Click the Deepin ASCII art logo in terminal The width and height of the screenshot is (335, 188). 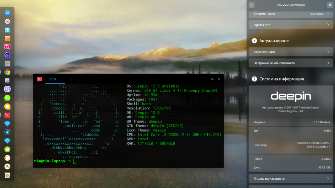[x=78, y=122]
